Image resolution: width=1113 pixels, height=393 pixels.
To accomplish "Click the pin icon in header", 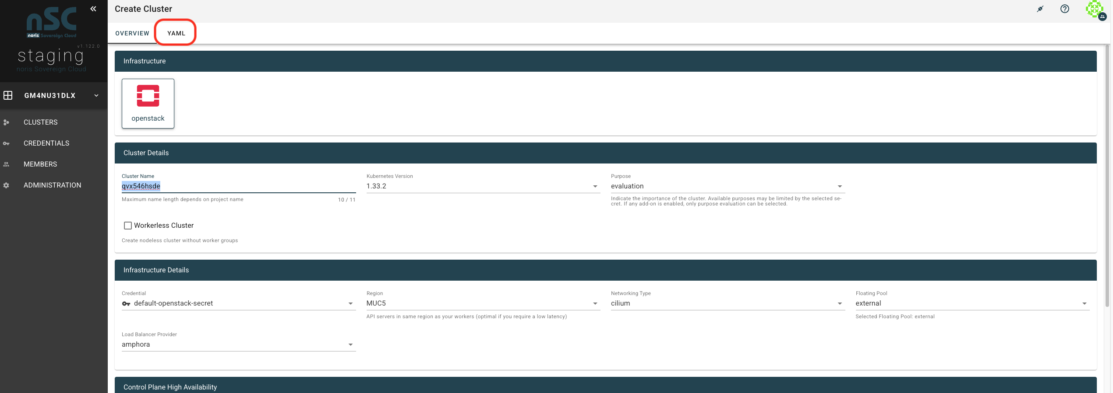I will tap(1040, 9).
